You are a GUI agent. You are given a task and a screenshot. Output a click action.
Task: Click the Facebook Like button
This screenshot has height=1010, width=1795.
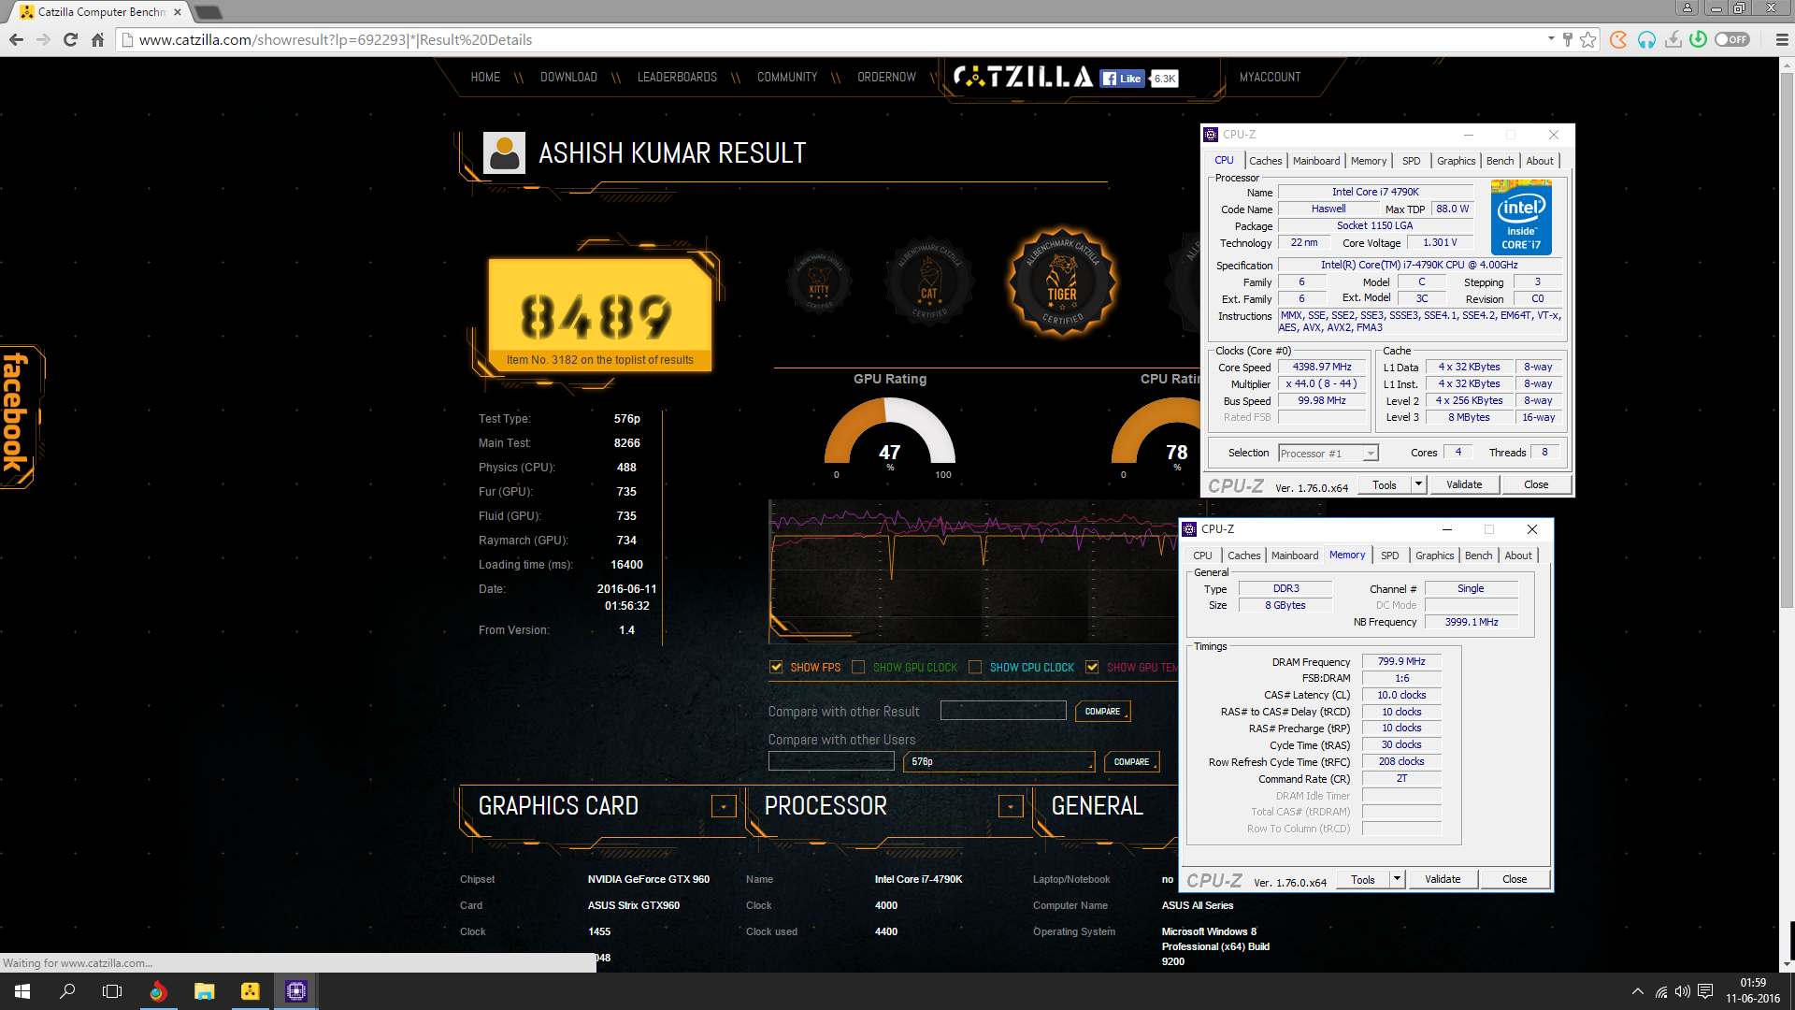tap(1122, 79)
